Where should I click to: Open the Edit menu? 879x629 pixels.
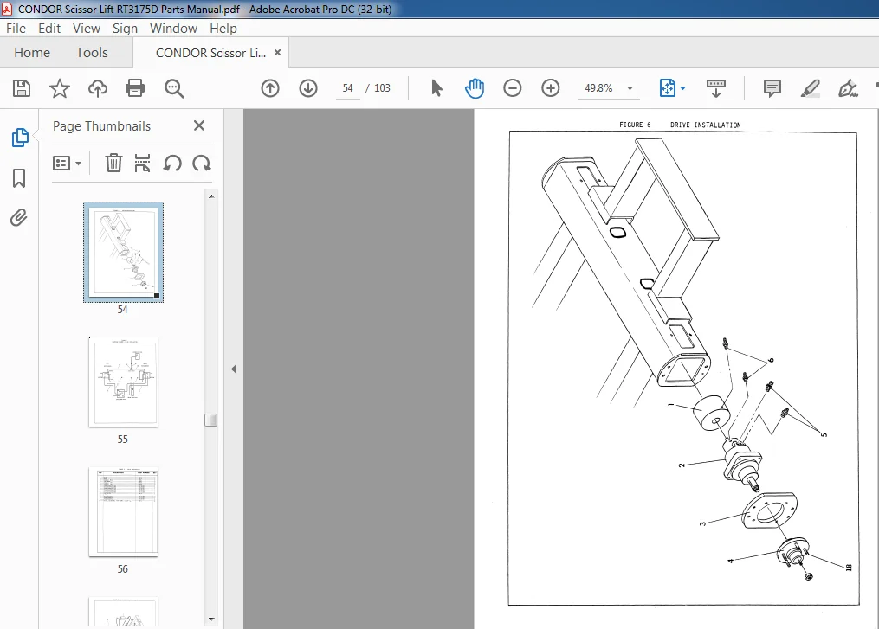pyautogui.click(x=49, y=28)
